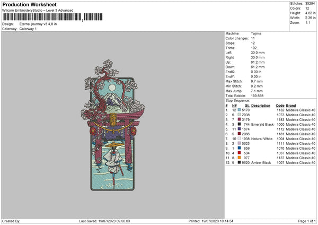318x225 pixels.
Task: Click the Brand column header
Action: pos(291,106)
